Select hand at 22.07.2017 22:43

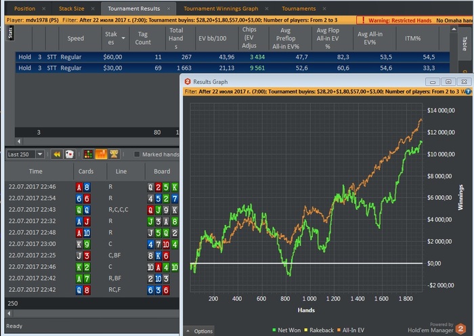[92, 209]
